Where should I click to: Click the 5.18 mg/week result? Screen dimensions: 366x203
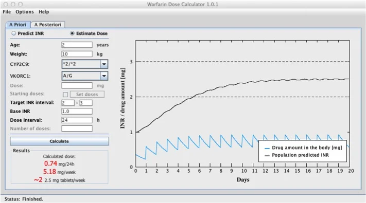pos(59,172)
